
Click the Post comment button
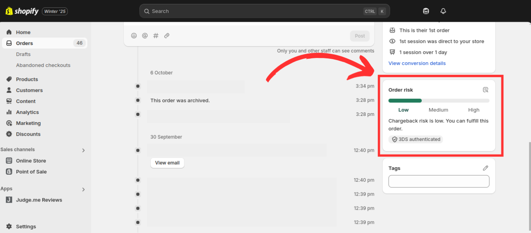360,36
